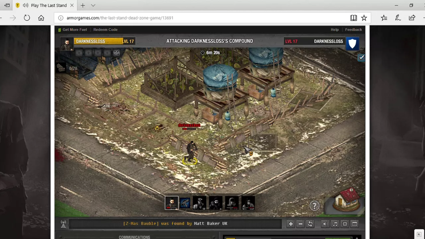Viewport: 425px width, 239px height.
Task: Select the bearded leader survivor portrait
Action: click(172, 203)
